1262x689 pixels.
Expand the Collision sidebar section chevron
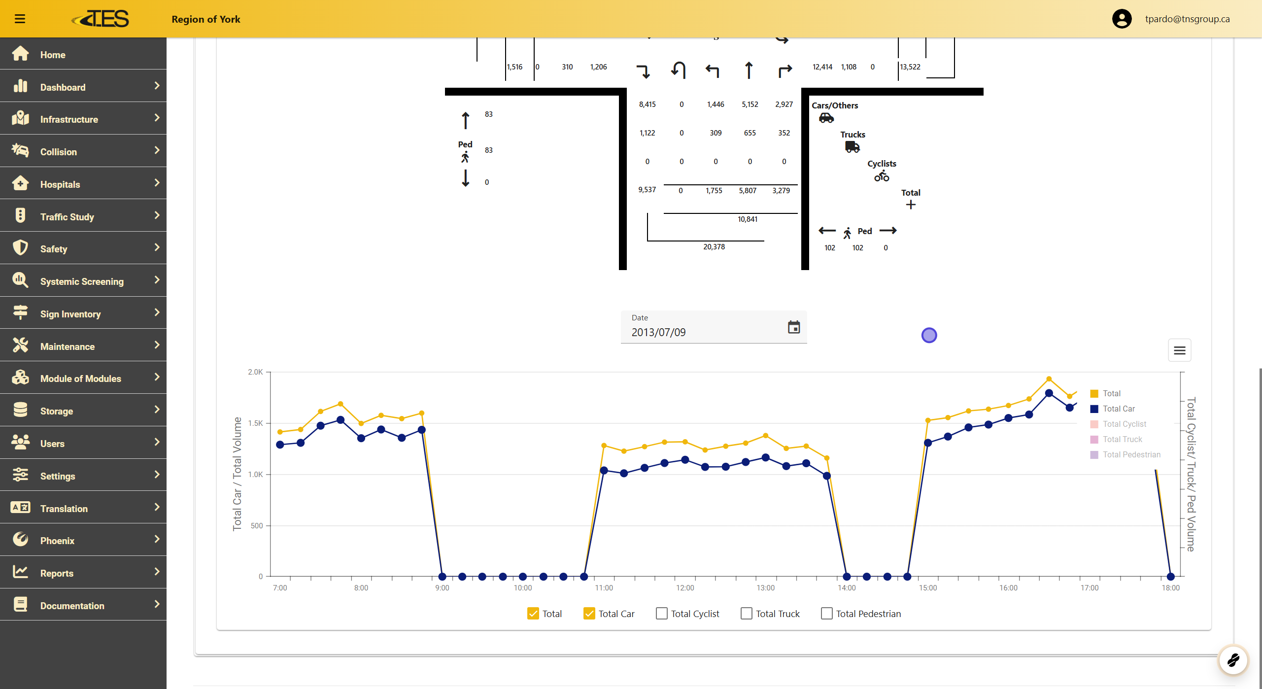pyautogui.click(x=157, y=150)
